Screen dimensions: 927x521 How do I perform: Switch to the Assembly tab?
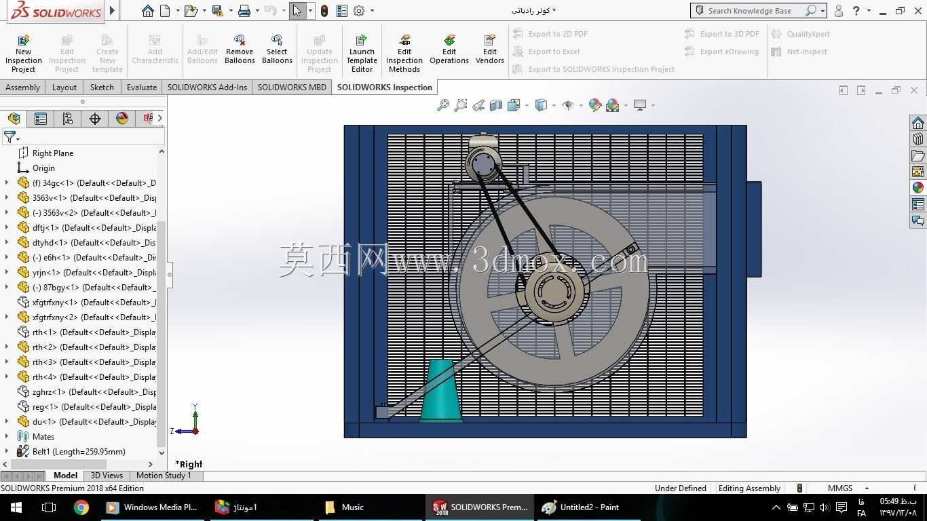coord(22,88)
